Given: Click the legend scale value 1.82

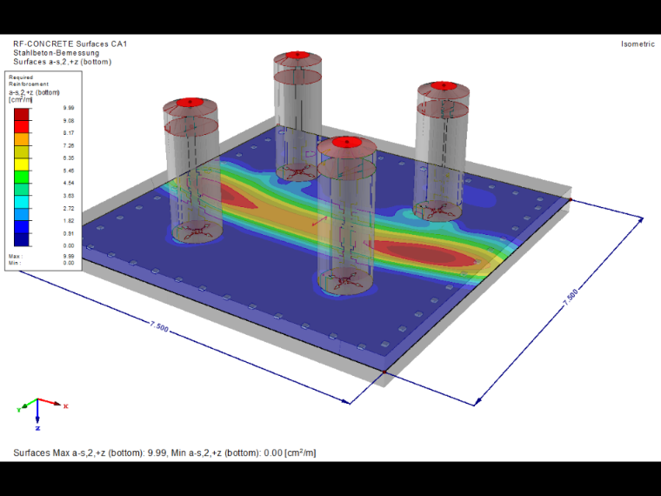Looking at the screenshot, I should pos(69,220).
